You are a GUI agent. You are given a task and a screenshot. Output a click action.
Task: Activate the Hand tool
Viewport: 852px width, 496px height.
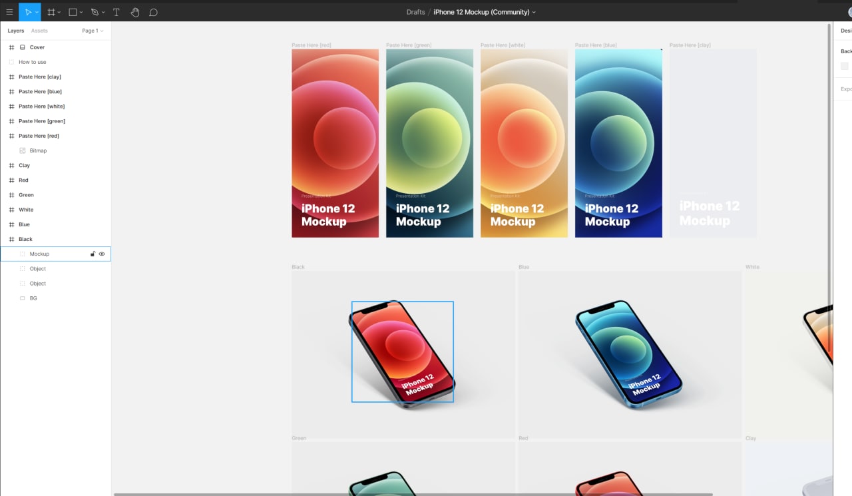[135, 12]
